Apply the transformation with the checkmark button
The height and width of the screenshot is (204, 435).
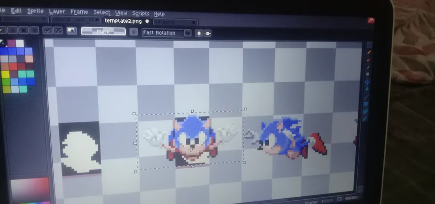tap(47, 30)
